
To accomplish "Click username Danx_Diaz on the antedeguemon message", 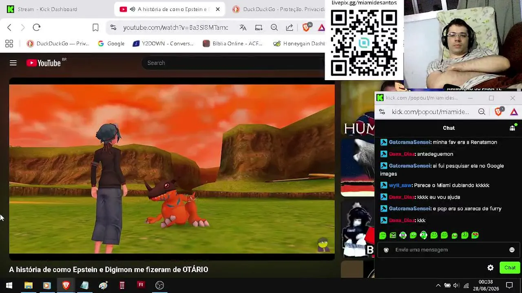I will coord(402,154).
